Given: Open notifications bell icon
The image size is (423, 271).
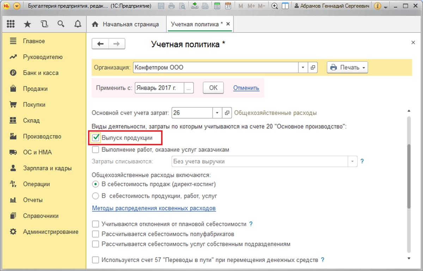Looking at the screenshot, I should pyautogui.click(x=78, y=24).
